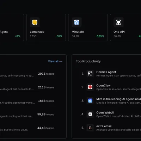Open the Lemonade card title
Viewport: 141px width, 141px height.
click(37, 32)
